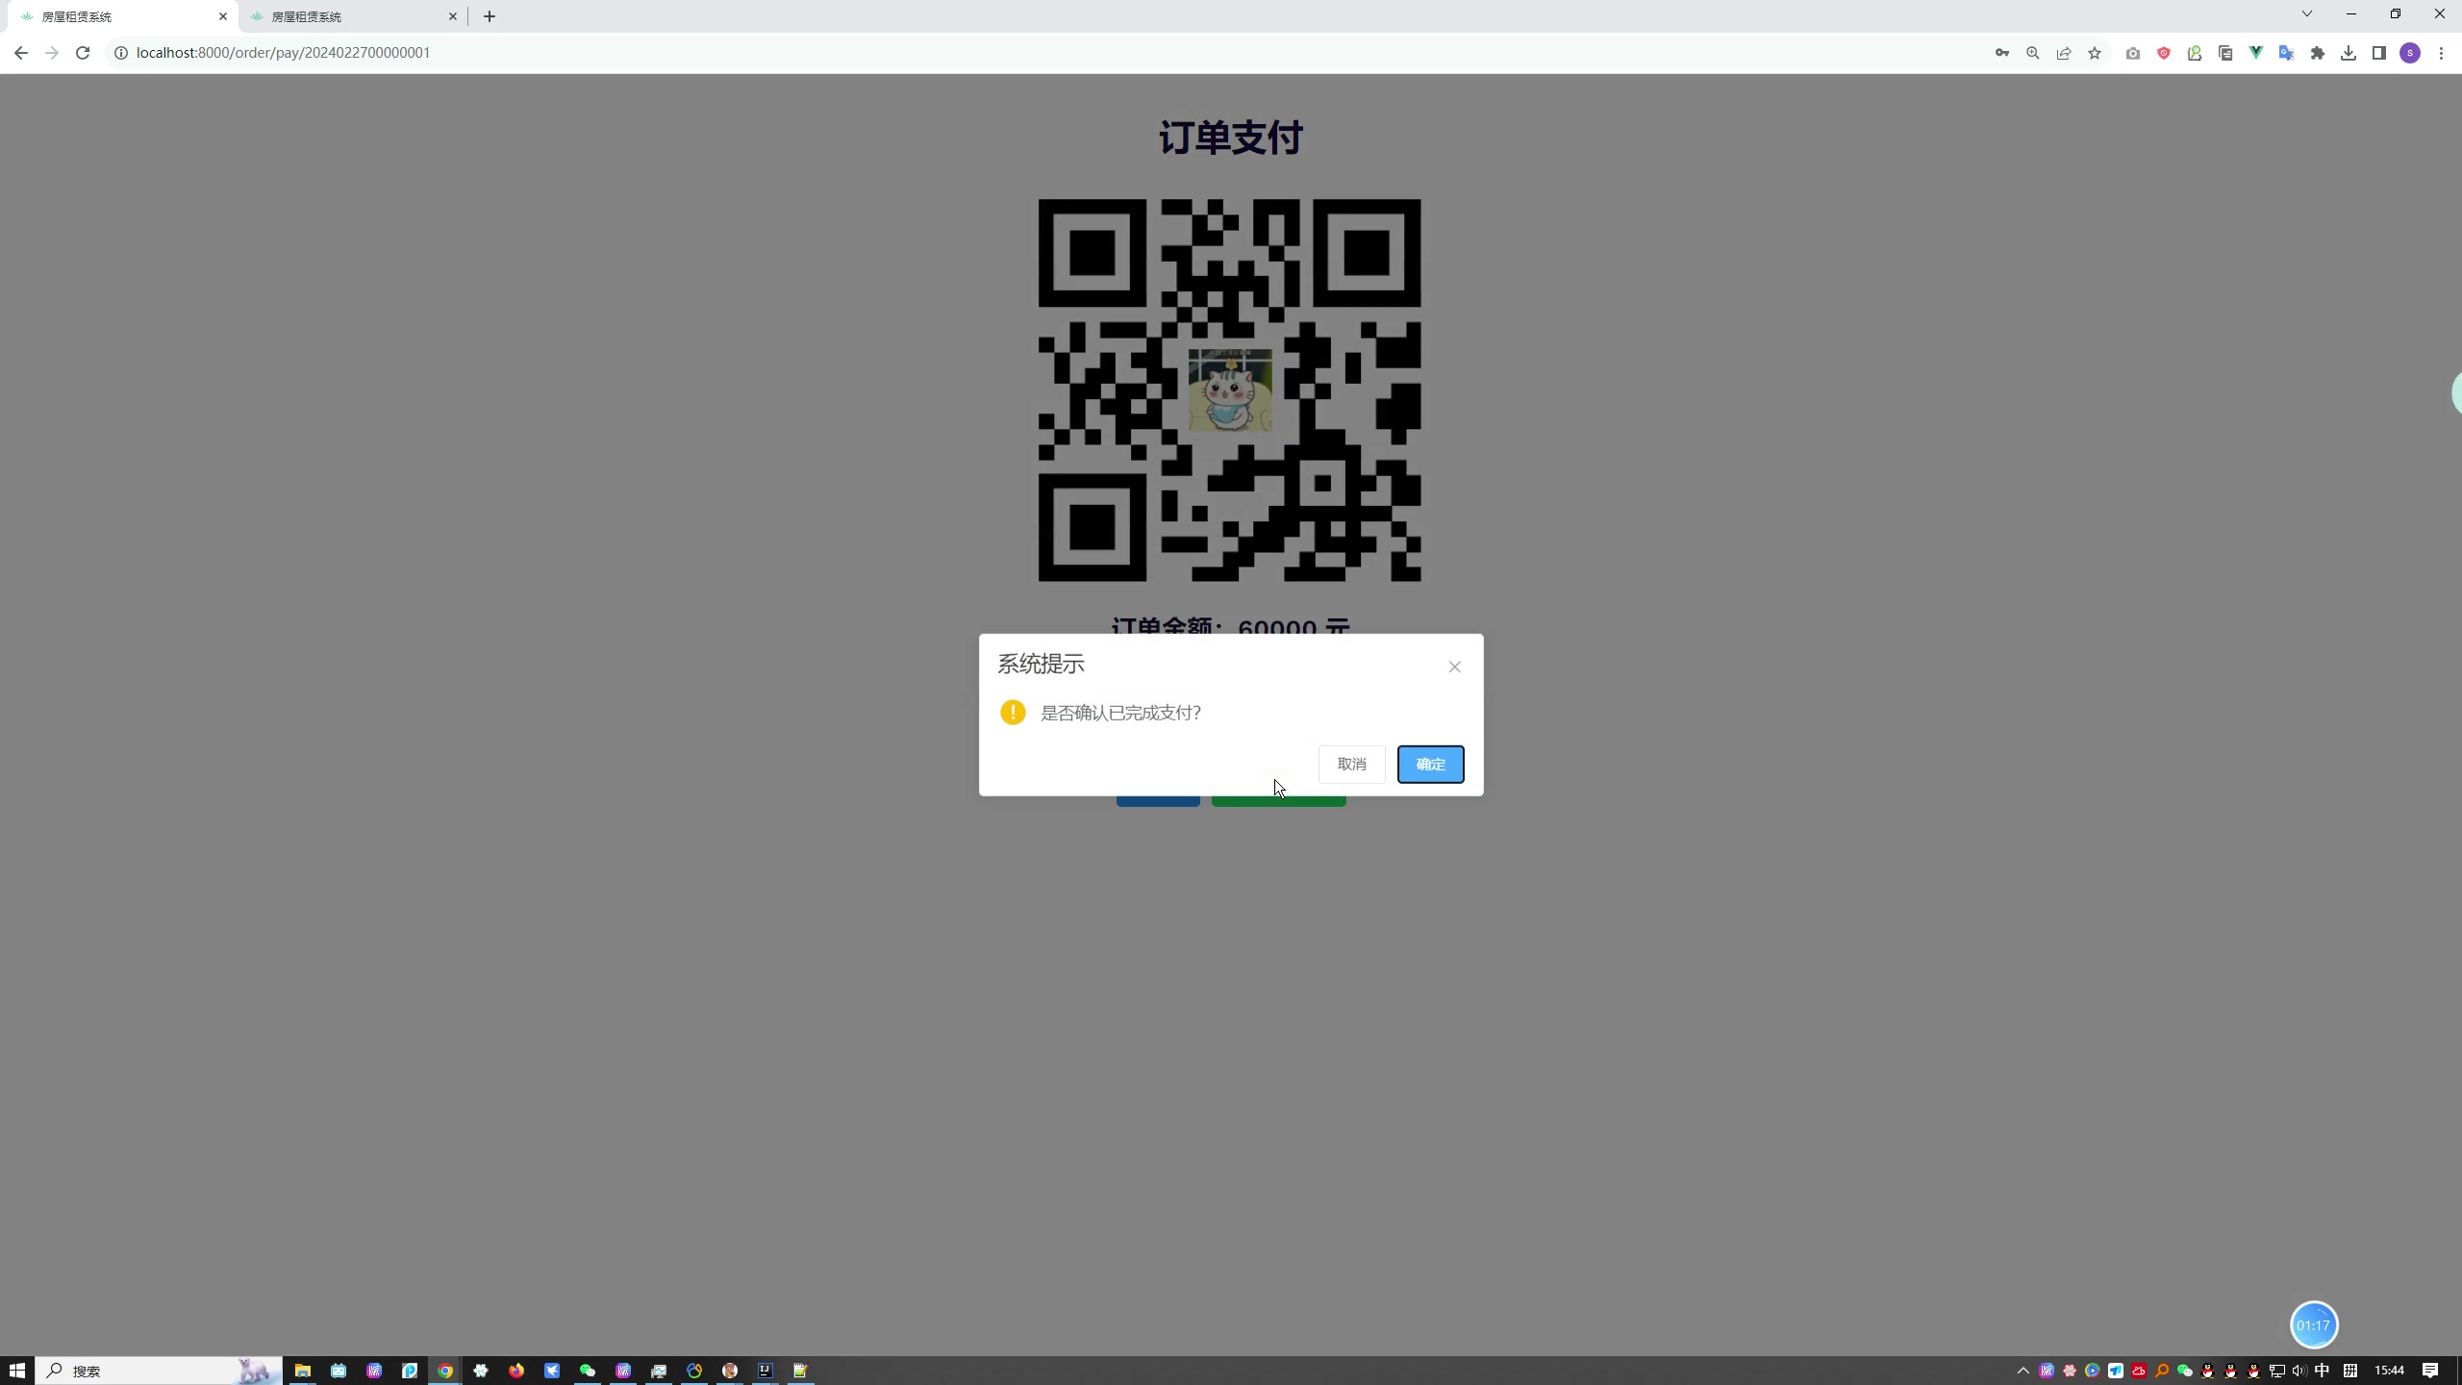The image size is (2462, 1385).
Task: Go forward to the next page
Action: pyautogui.click(x=52, y=53)
